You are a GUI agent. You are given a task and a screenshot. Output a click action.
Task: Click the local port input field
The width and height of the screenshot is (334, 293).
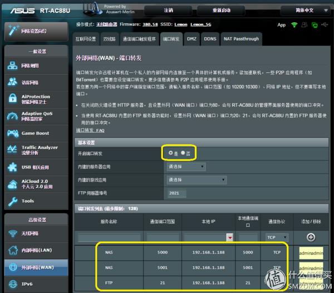coord(248,237)
